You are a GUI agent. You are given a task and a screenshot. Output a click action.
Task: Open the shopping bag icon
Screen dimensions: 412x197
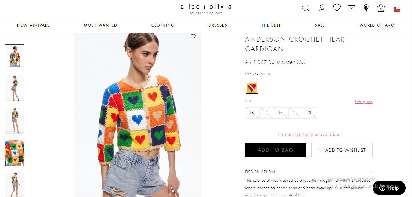381,8
